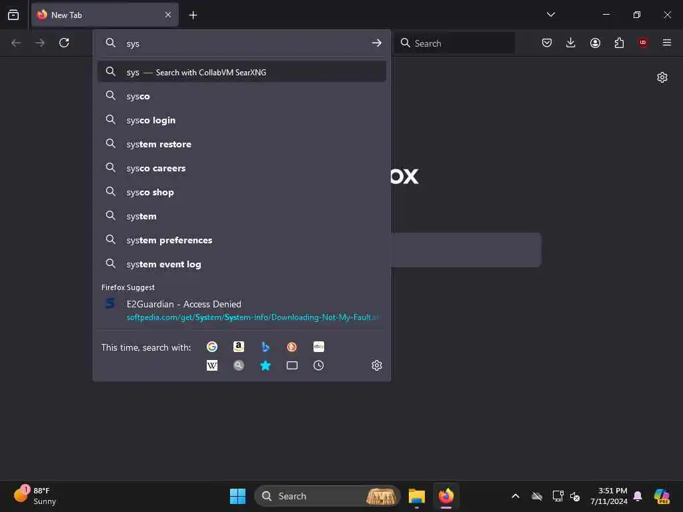Open the E2Guardian Access Denied suggestion
Image resolution: width=683 pixels, height=512 pixels.
(x=241, y=310)
